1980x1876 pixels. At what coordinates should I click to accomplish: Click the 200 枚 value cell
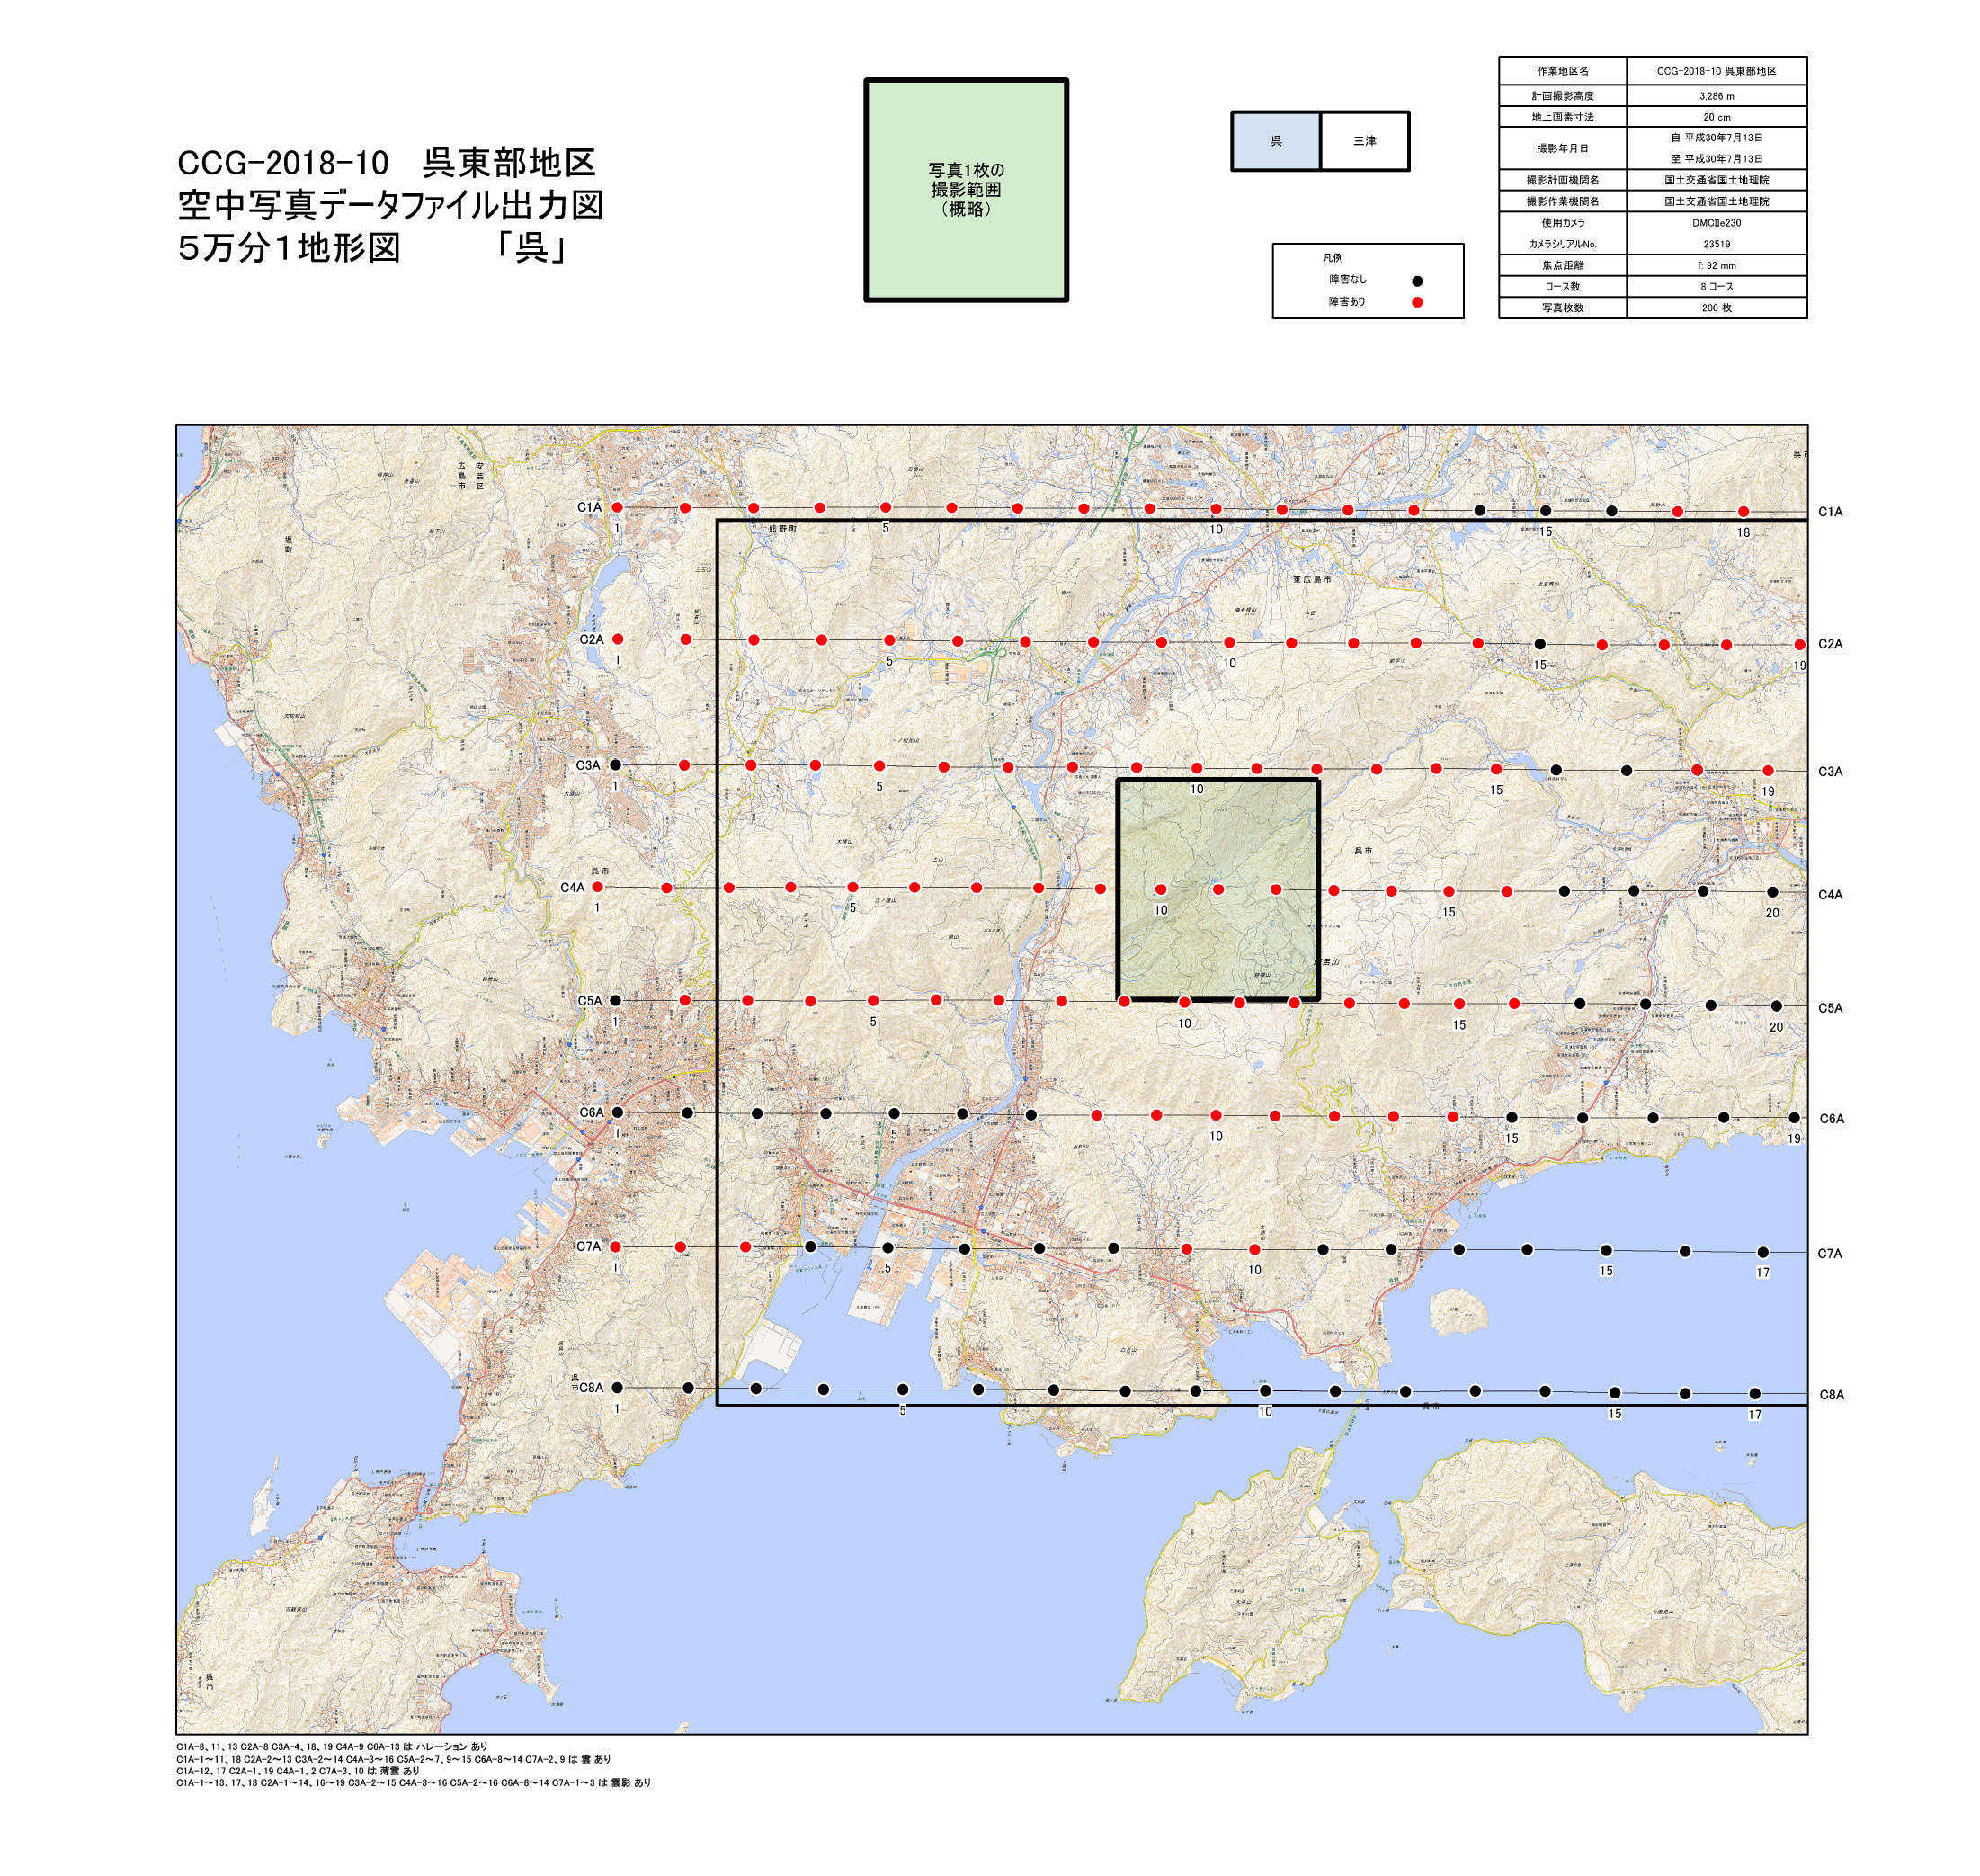click(1716, 308)
